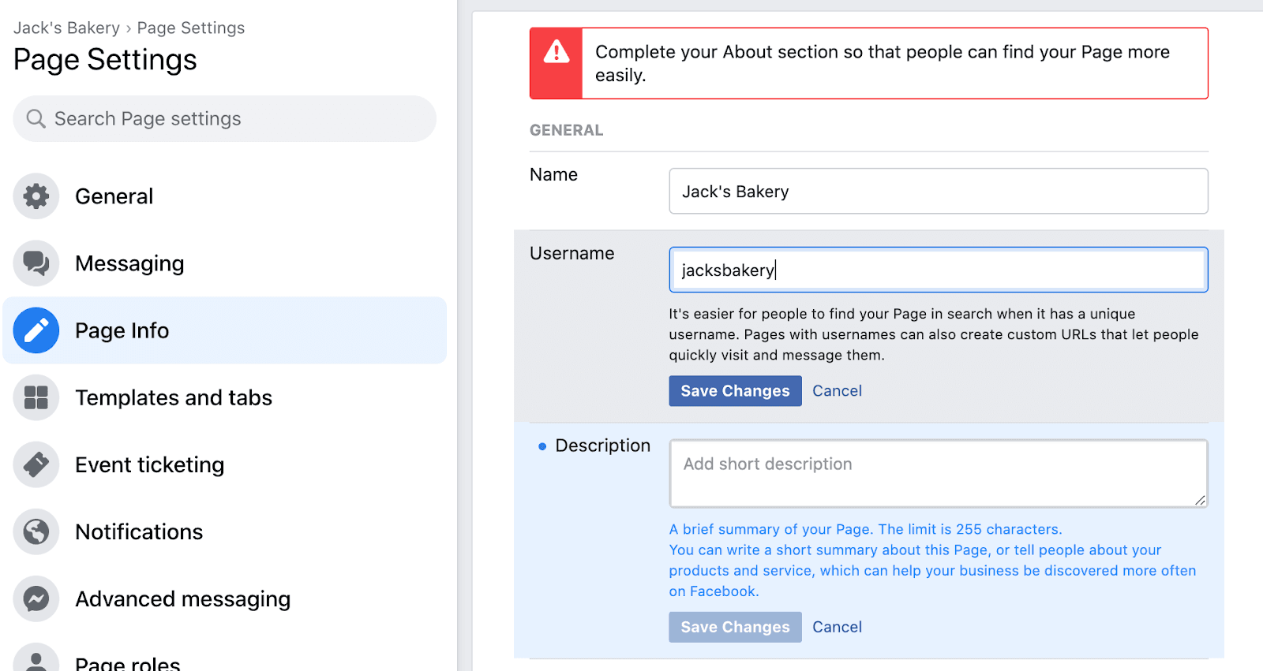This screenshot has height=671, width=1263.
Task: Click the Messaging speech bubbles icon
Action: 36,263
